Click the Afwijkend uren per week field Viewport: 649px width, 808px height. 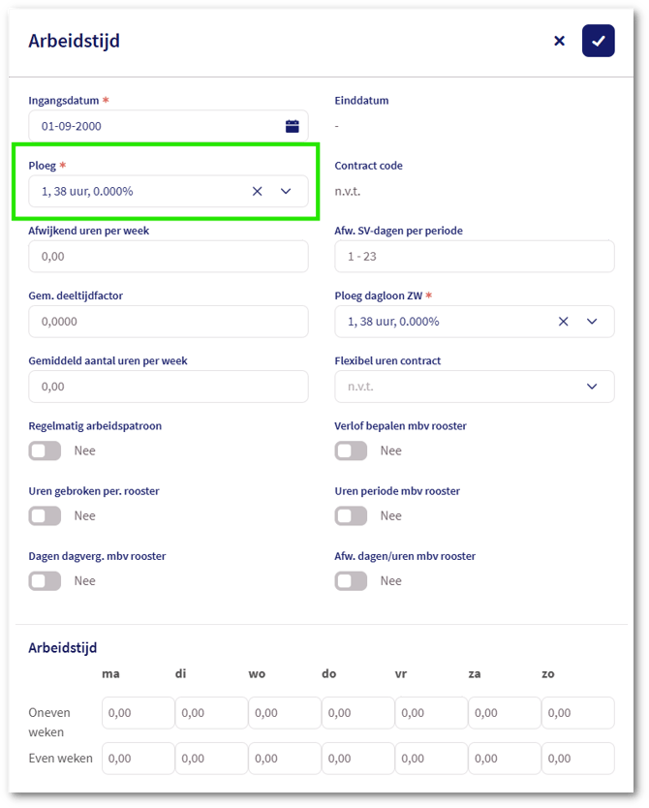[x=169, y=256]
